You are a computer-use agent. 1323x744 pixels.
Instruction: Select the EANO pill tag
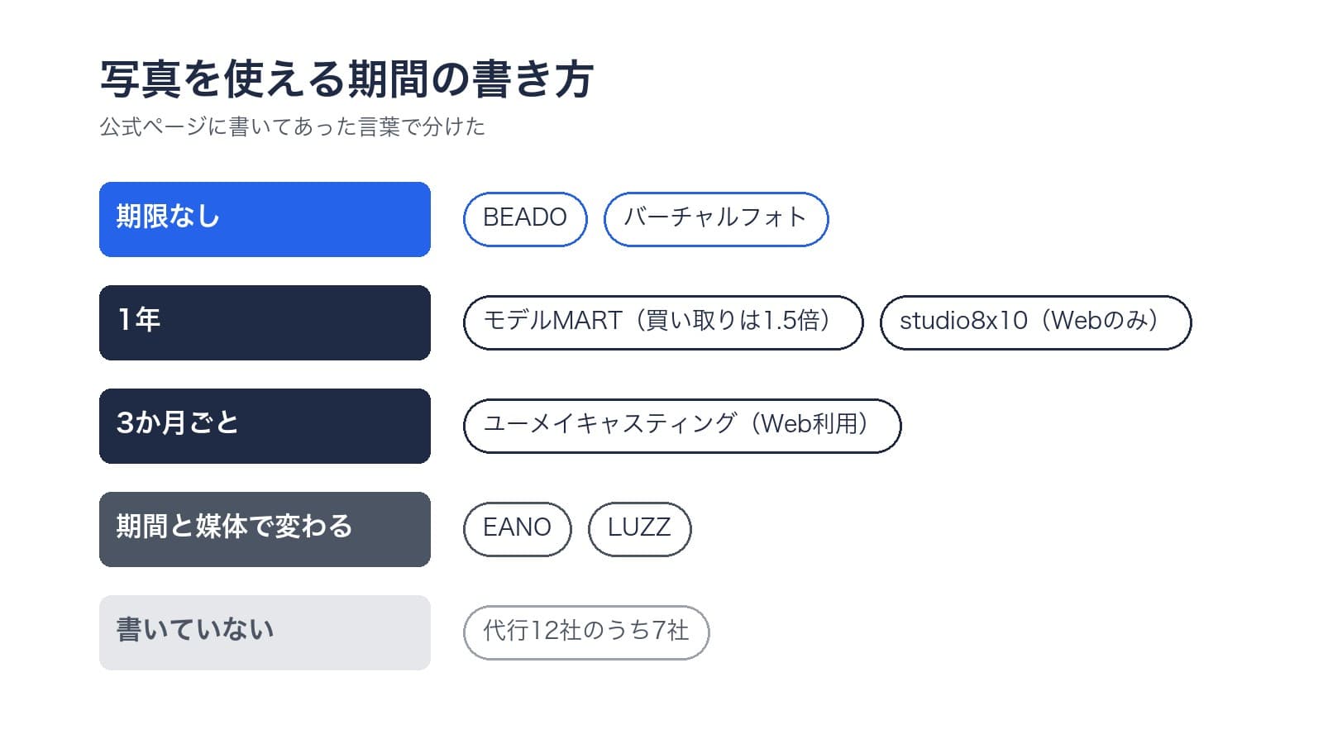[x=518, y=529]
